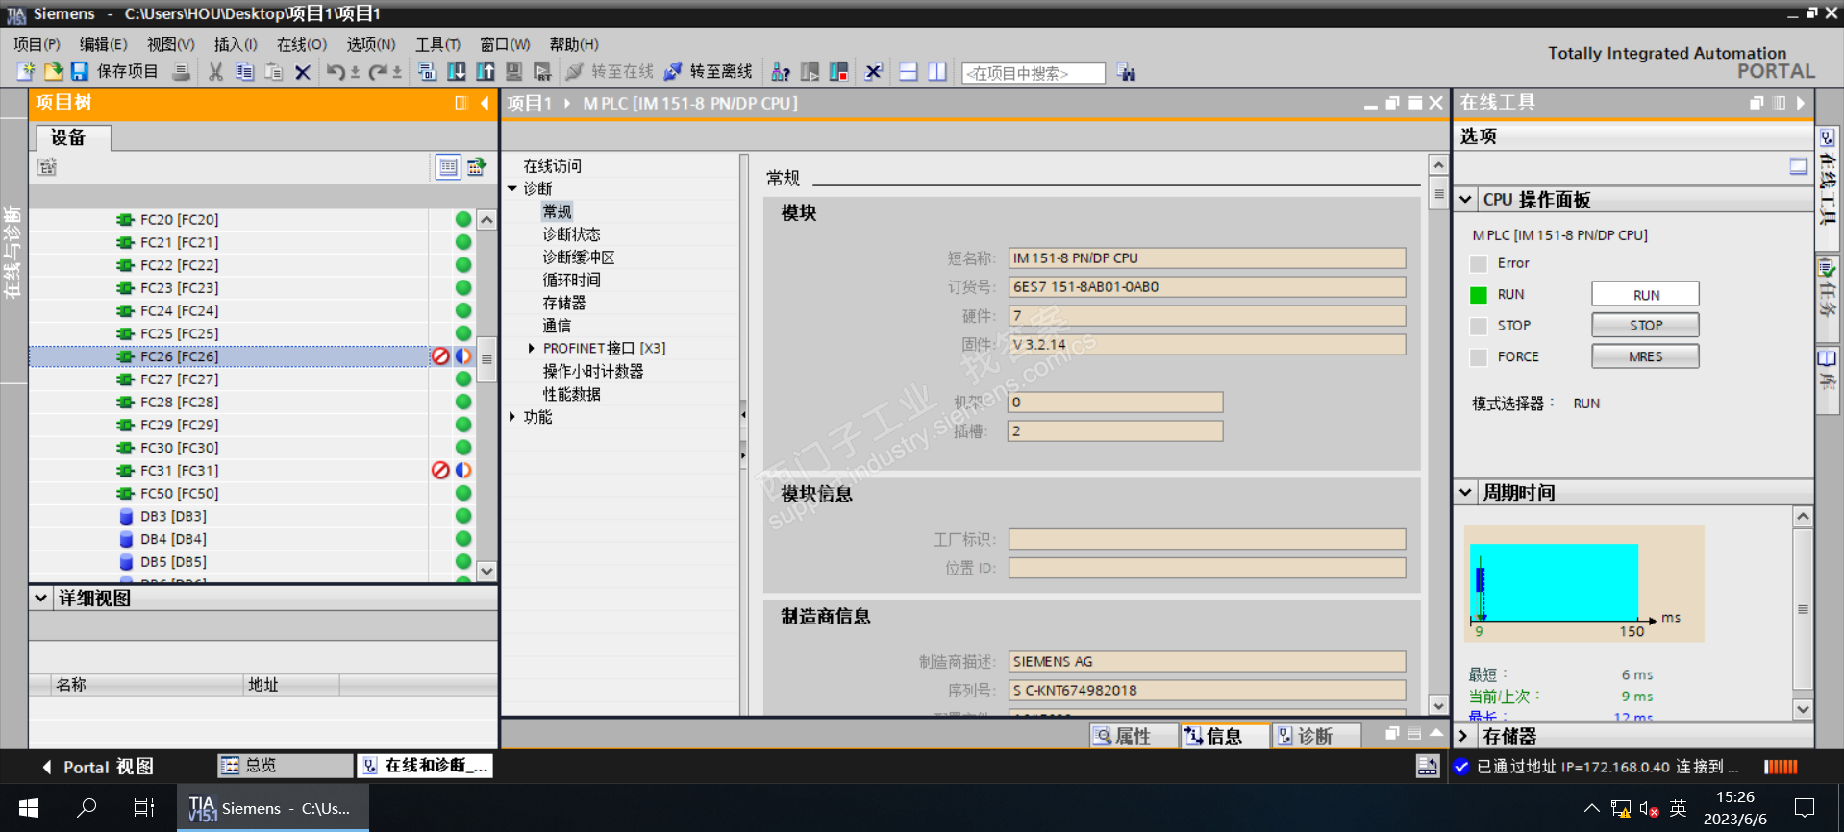Switch to Portal 视图

pos(98,767)
